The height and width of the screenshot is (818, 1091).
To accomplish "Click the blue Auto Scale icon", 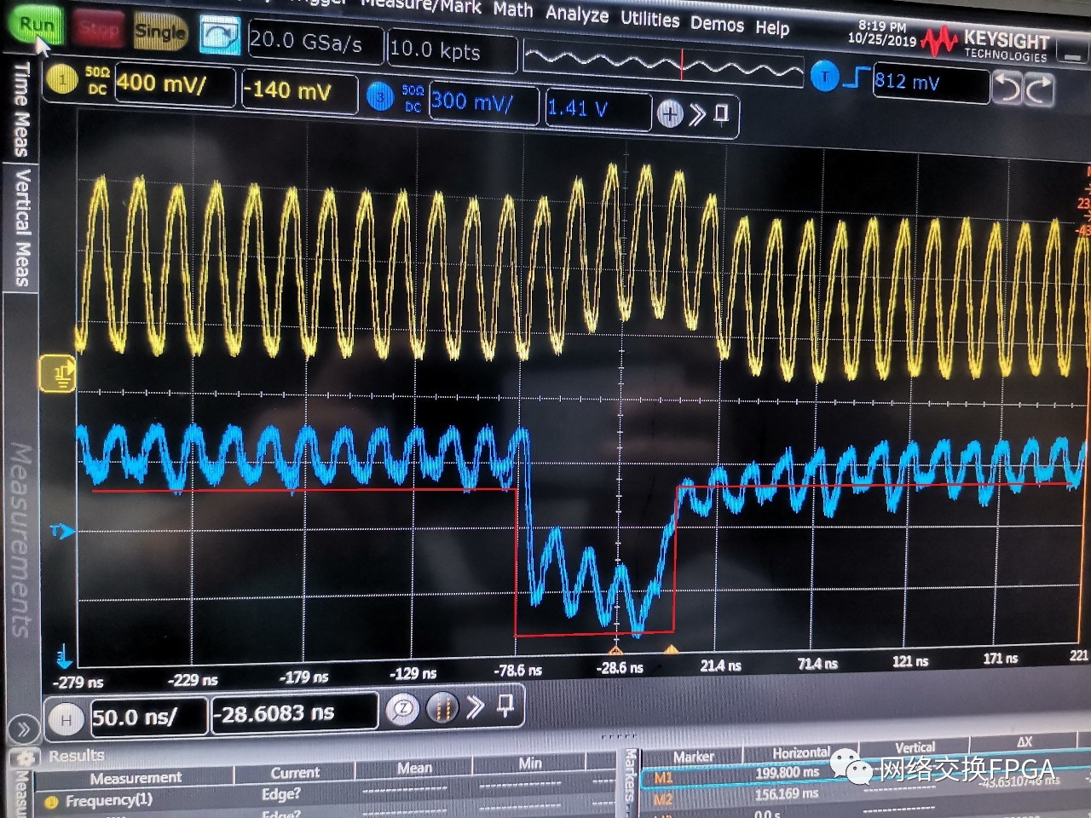I will point(220,36).
